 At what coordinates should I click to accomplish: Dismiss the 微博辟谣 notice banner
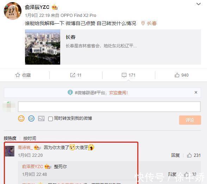pos(196,92)
